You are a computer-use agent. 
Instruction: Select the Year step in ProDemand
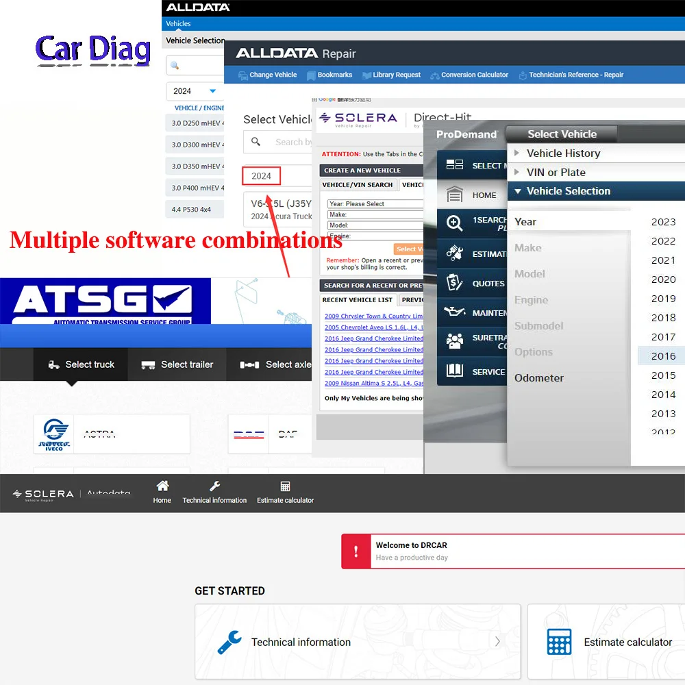click(569, 222)
